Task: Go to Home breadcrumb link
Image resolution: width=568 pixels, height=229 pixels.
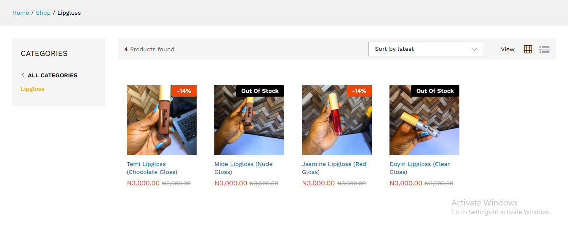Action: tap(21, 13)
